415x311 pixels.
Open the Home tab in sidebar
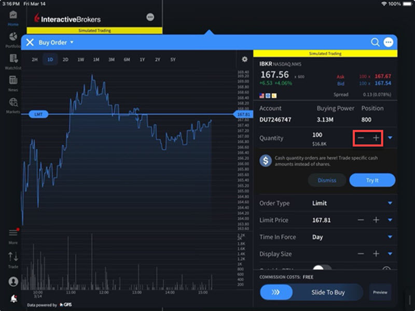click(13, 18)
